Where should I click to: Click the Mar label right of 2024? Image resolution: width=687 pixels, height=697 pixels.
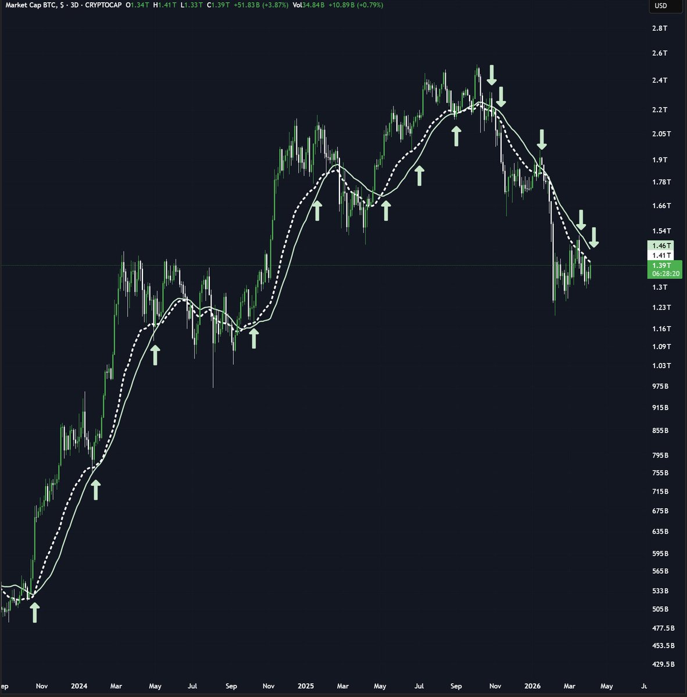click(116, 686)
